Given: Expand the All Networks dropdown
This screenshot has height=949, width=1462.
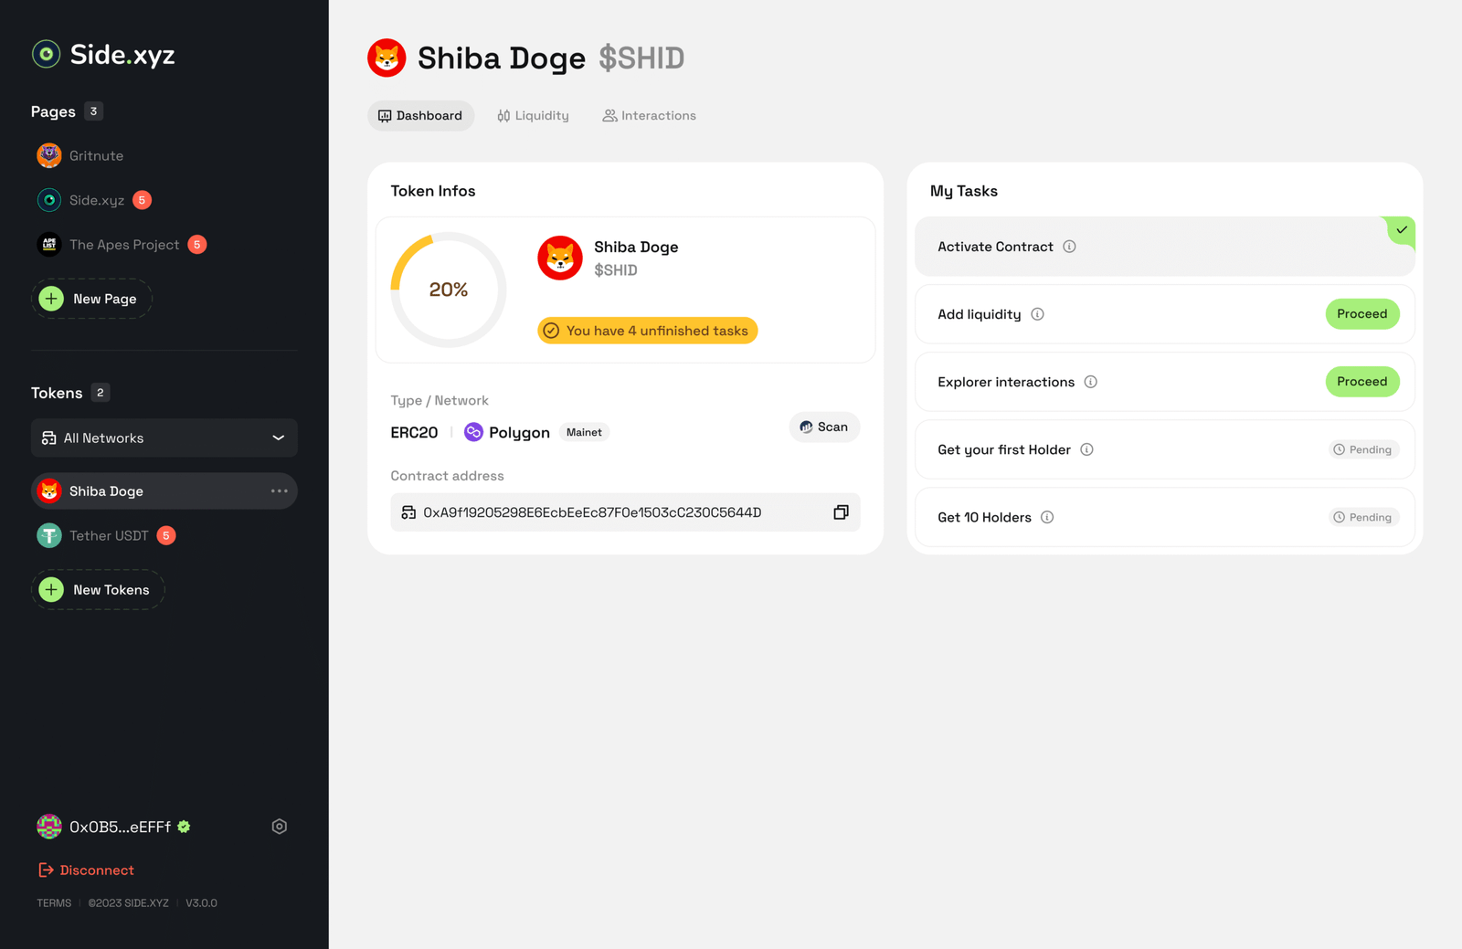Looking at the screenshot, I should 278,438.
